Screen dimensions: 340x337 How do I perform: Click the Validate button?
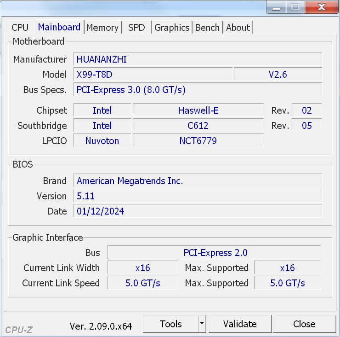[240, 324]
